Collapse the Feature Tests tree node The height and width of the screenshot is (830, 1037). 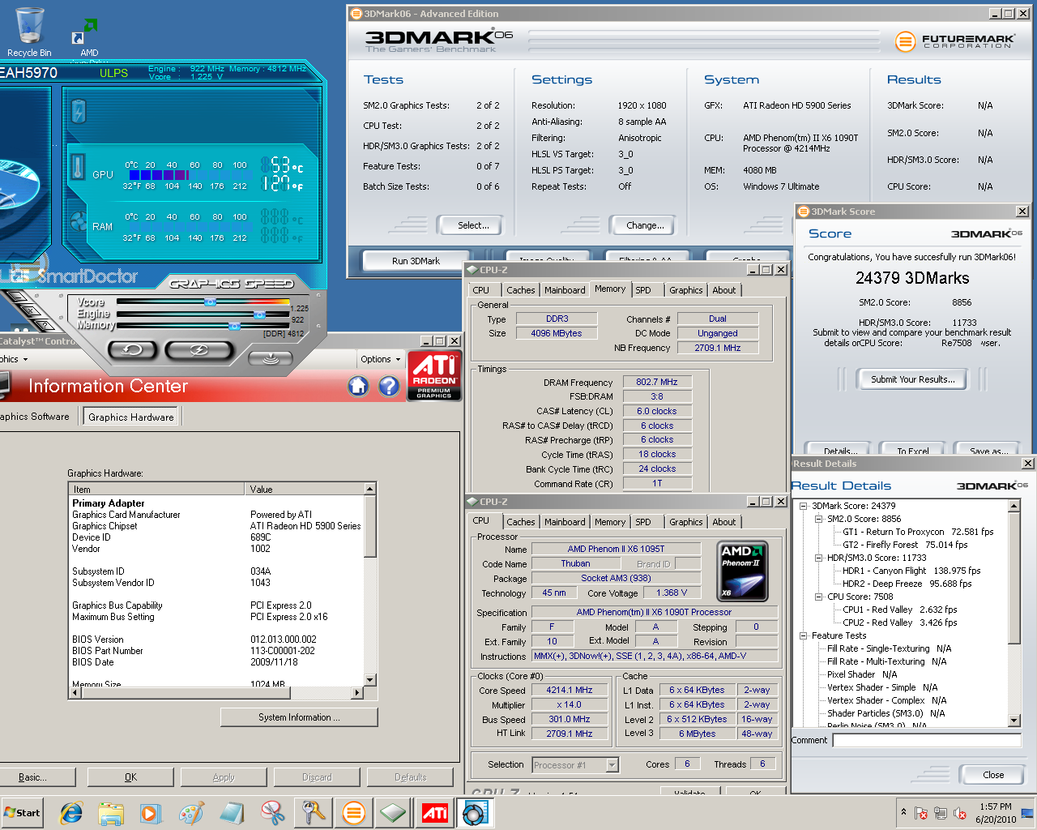(804, 635)
